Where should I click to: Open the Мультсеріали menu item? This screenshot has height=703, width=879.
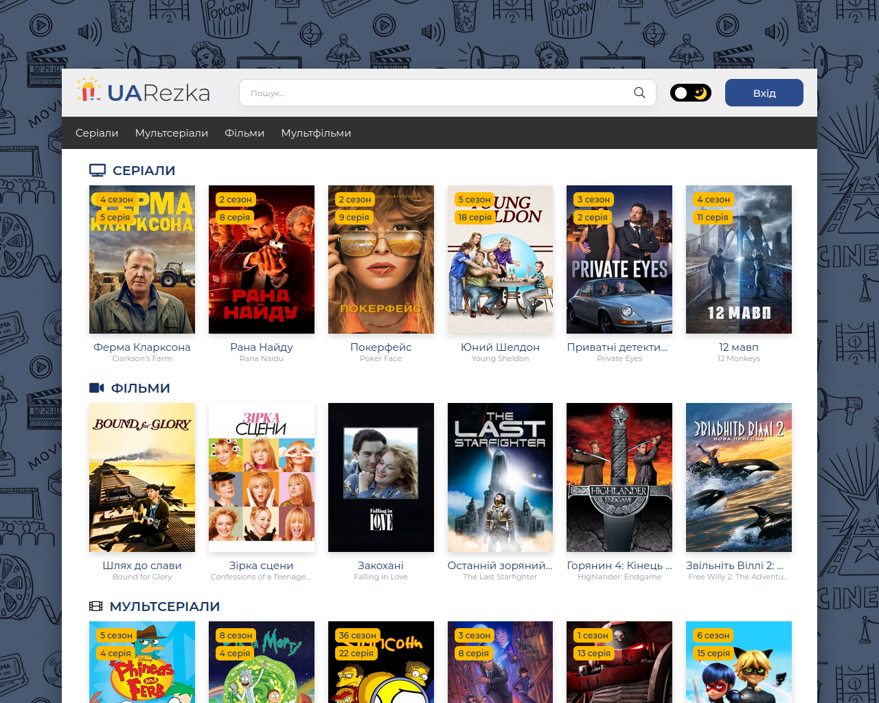click(x=172, y=133)
